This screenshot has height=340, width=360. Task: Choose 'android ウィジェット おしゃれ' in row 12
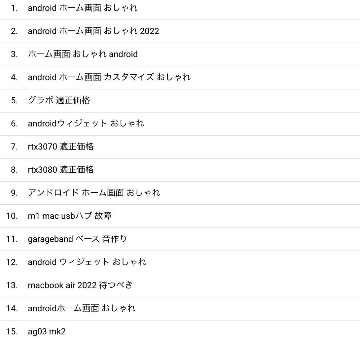[x=87, y=262]
